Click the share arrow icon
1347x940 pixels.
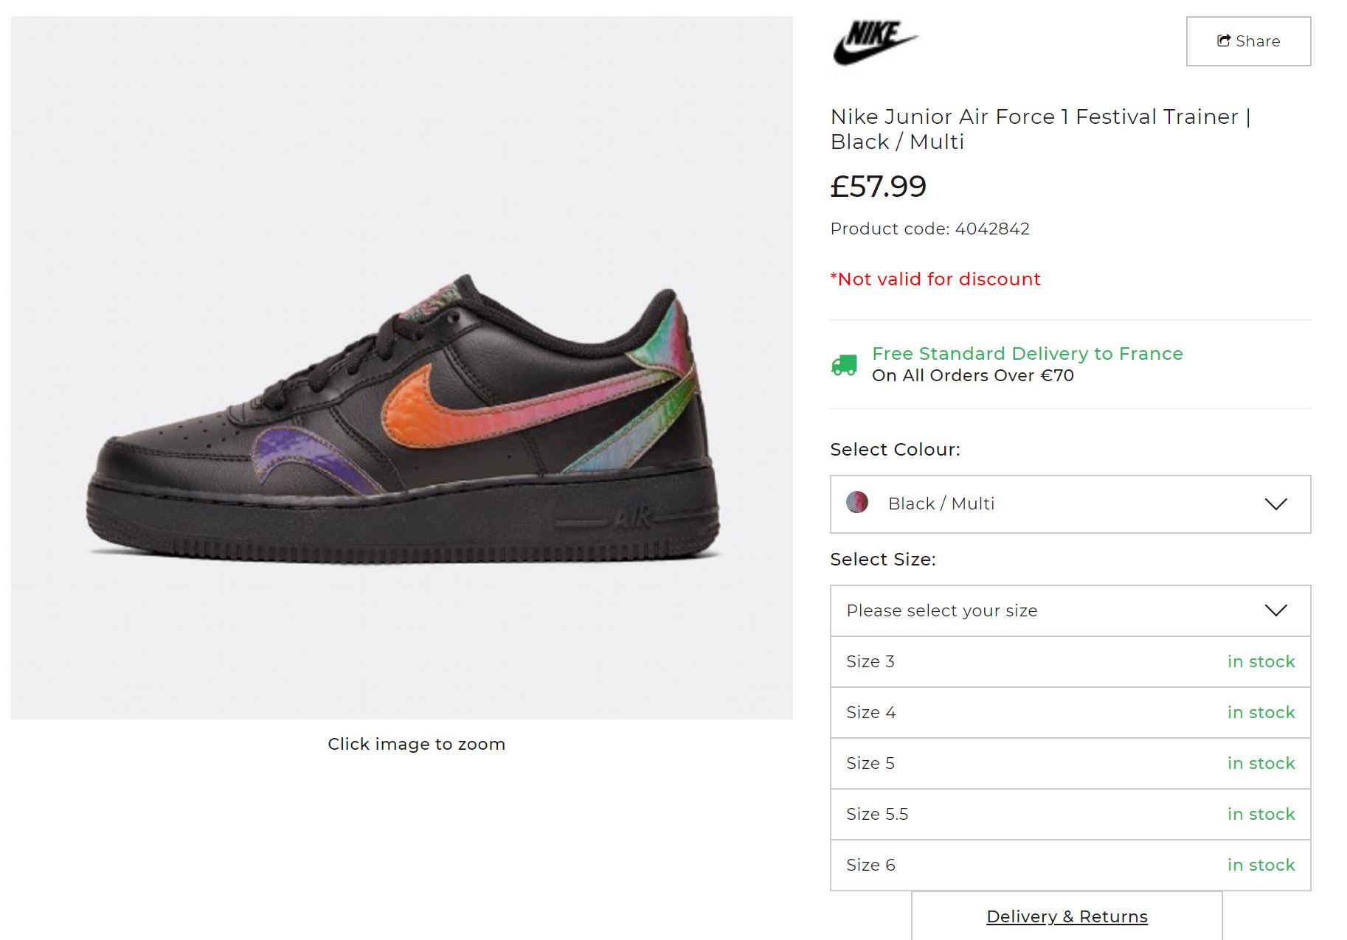point(1224,41)
